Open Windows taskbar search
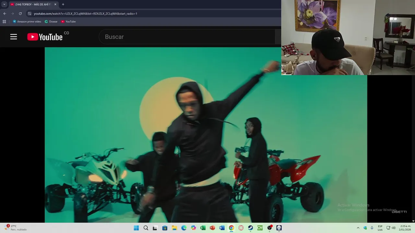The image size is (415, 233). 146,228
